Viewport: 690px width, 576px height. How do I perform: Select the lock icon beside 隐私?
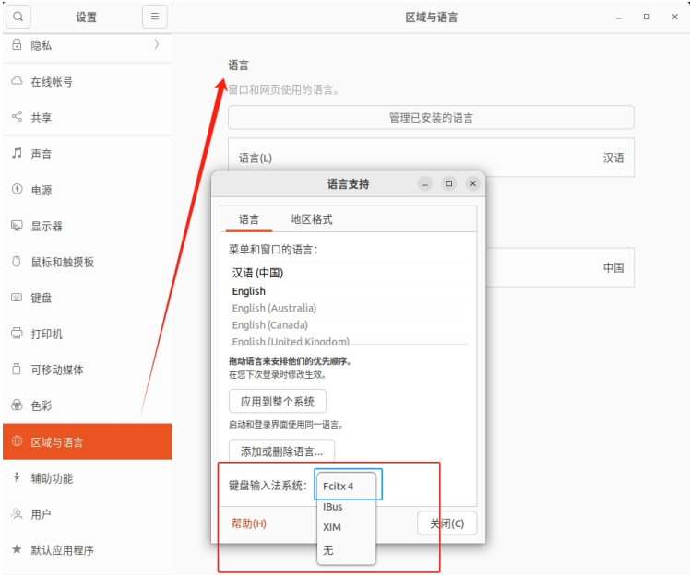coord(17,44)
